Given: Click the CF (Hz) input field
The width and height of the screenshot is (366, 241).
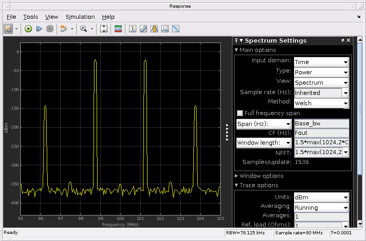Looking at the screenshot, I should [x=321, y=133].
